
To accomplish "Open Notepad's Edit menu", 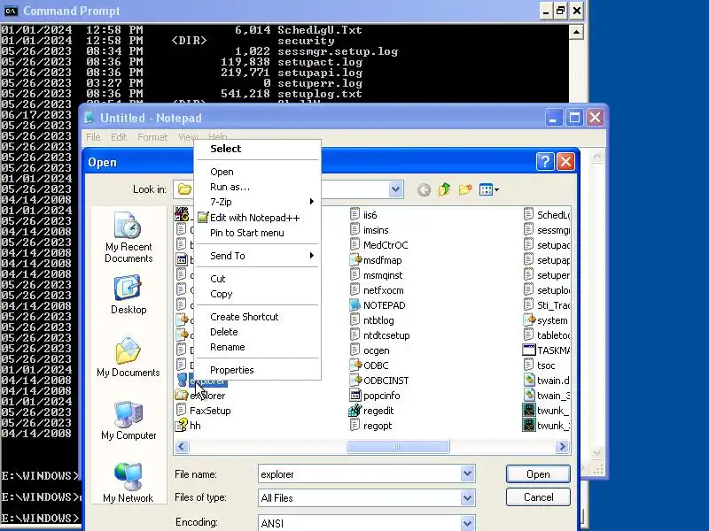I will pyautogui.click(x=119, y=137).
